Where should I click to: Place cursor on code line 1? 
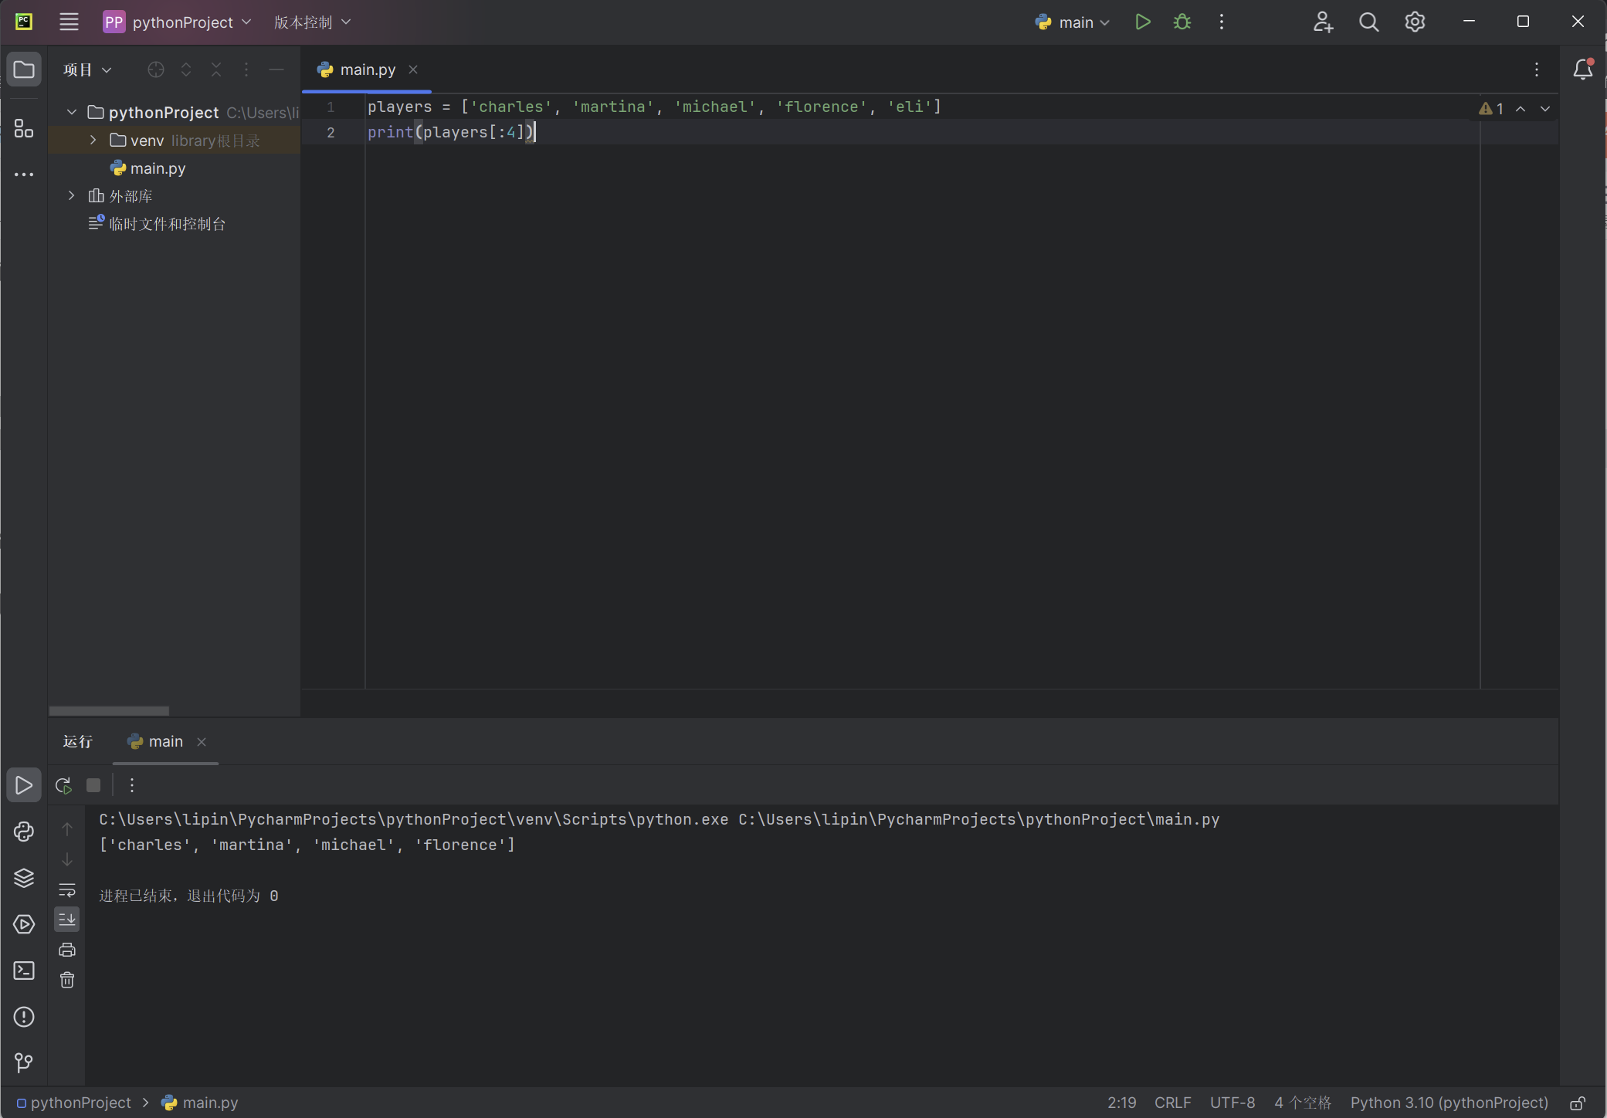[654, 107]
